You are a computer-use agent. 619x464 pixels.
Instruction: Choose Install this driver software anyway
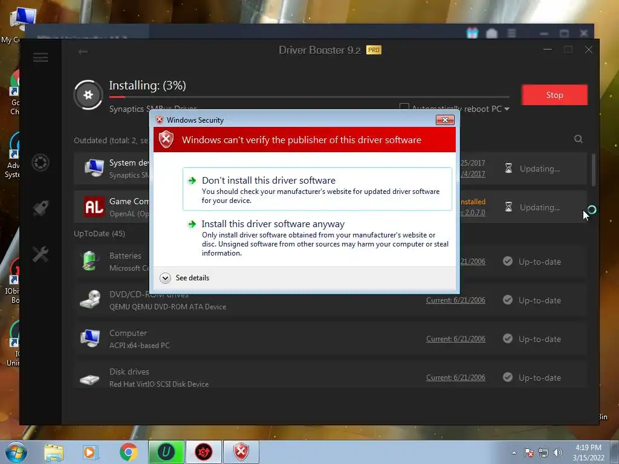[x=317, y=238]
